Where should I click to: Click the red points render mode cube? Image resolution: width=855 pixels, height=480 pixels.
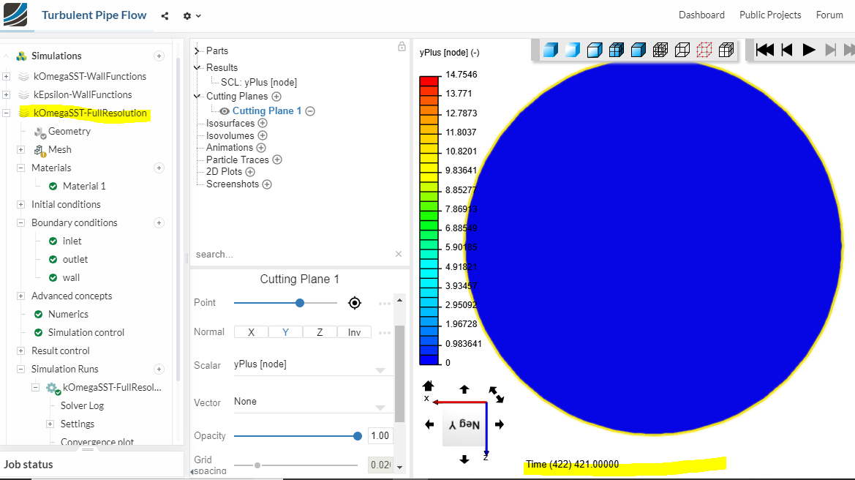point(704,50)
